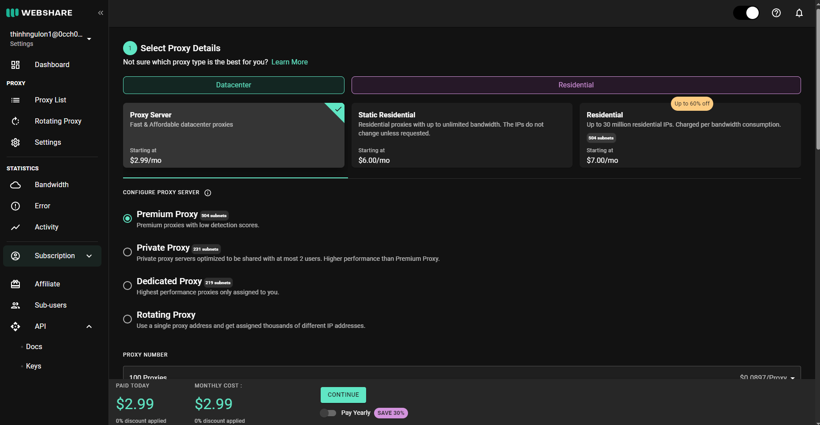Click the $7.00/mo starting price
Screen dimensions: 820x425
[x=603, y=161]
